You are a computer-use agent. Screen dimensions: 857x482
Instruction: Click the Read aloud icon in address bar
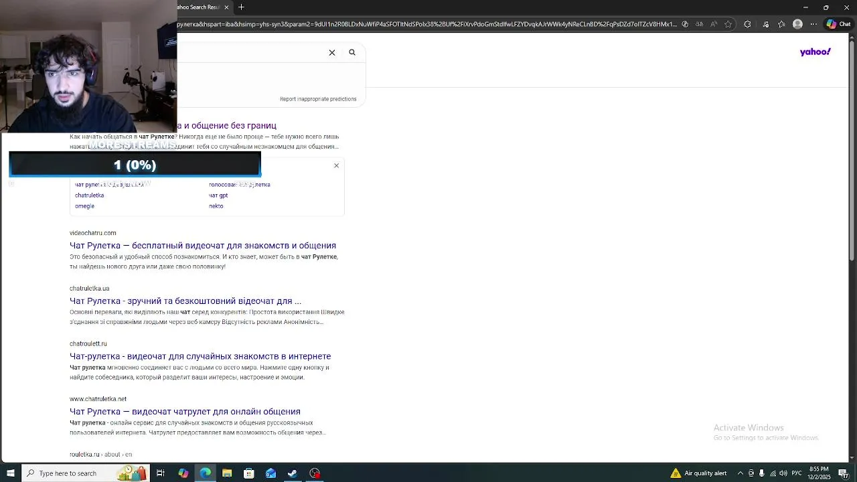pyautogui.click(x=714, y=24)
